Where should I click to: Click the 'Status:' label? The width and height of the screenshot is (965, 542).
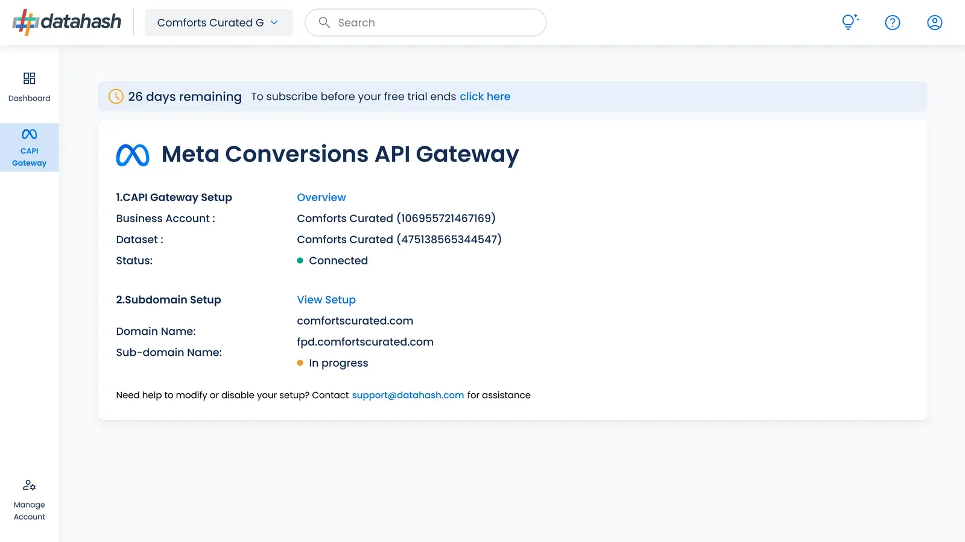click(134, 260)
